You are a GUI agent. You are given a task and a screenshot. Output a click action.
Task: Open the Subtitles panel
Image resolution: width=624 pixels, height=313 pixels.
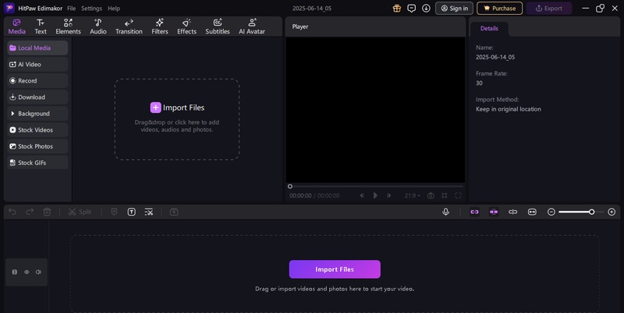click(x=218, y=26)
